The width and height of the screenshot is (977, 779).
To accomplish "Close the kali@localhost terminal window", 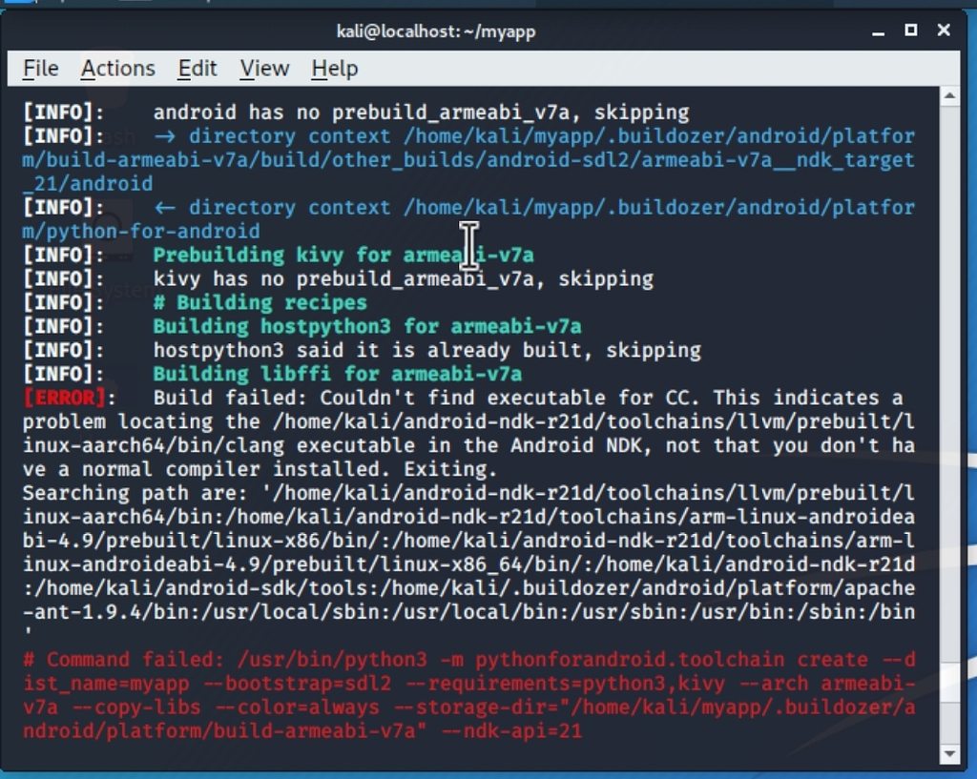I will click(943, 31).
